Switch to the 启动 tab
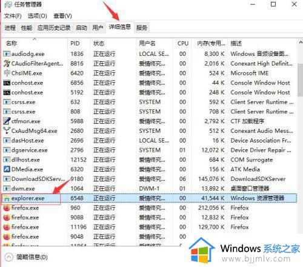 [x=81, y=28]
